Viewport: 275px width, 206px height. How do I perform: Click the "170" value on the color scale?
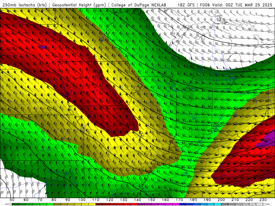pyautogui.click(x=179, y=200)
